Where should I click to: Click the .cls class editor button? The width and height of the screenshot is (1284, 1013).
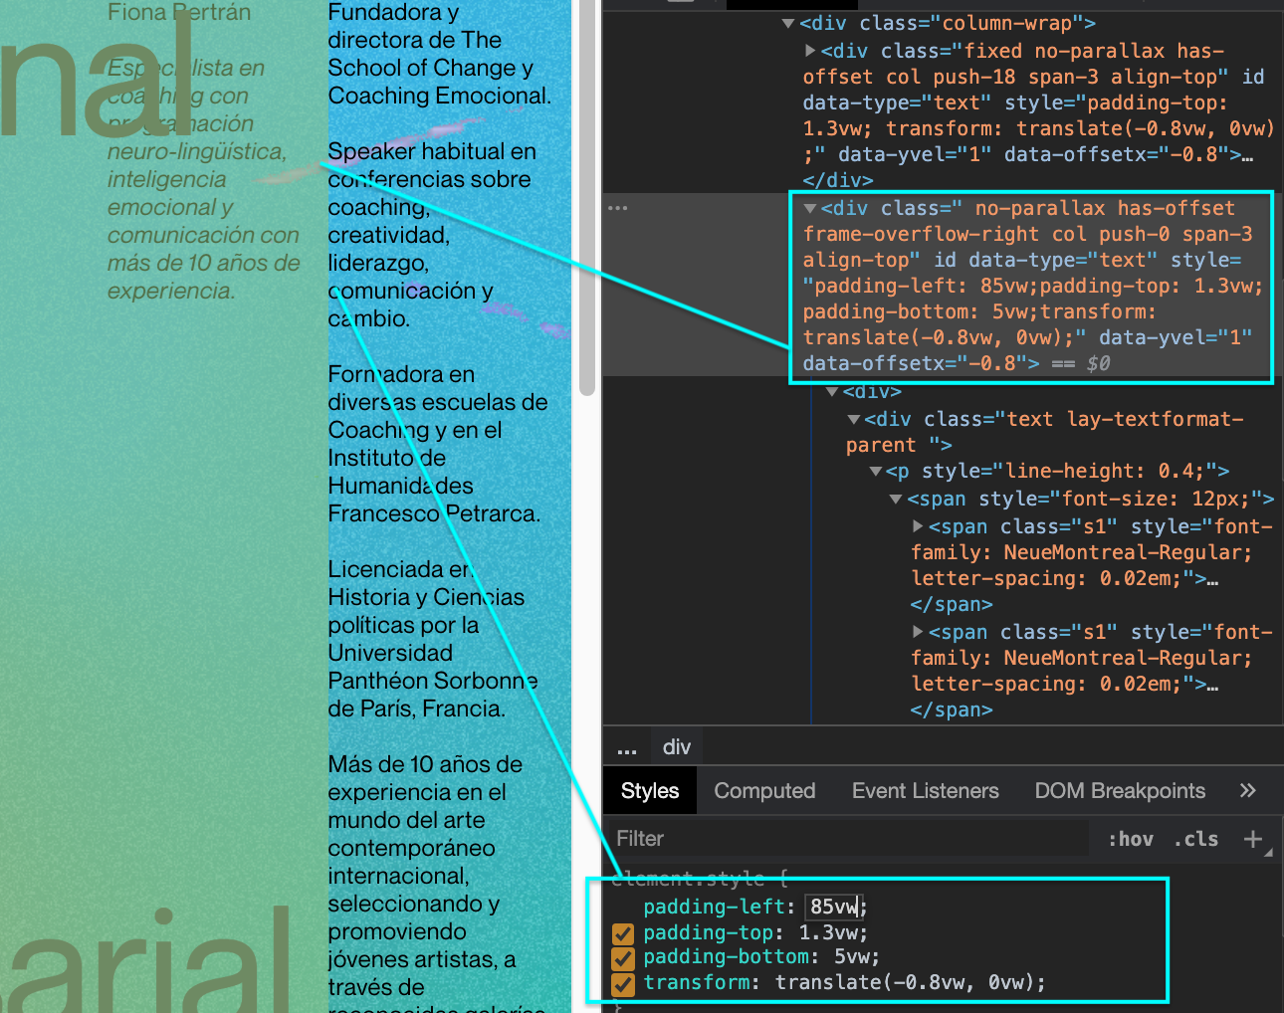pyautogui.click(x=1195, y=839)
